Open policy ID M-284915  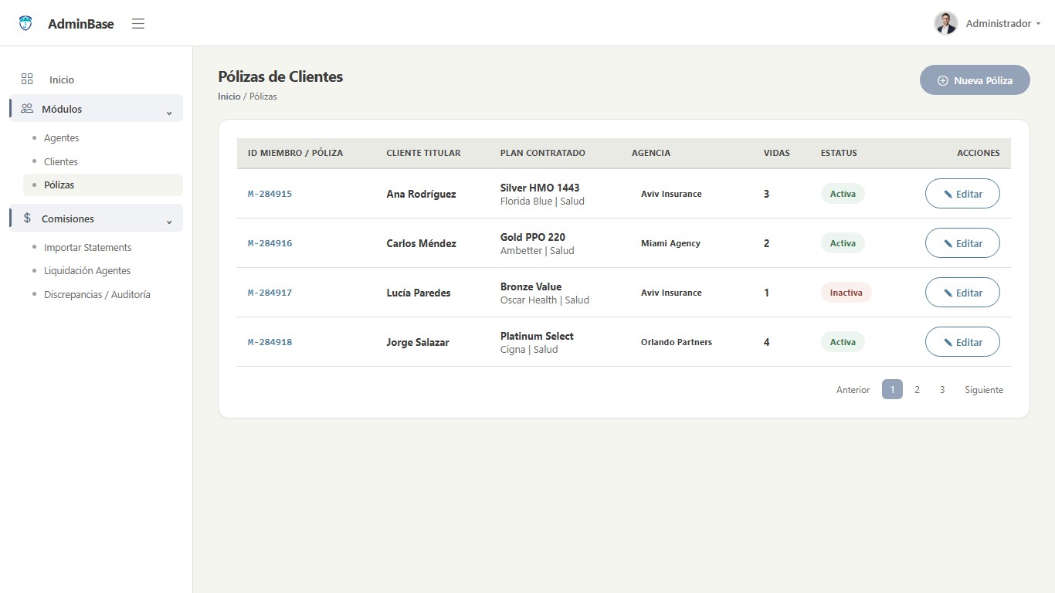[270, 194]
